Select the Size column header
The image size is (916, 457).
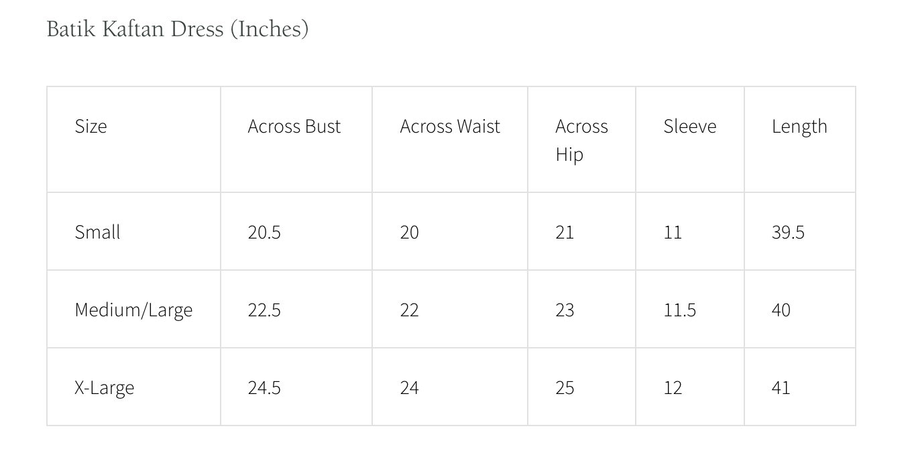(x=91, y=126)
